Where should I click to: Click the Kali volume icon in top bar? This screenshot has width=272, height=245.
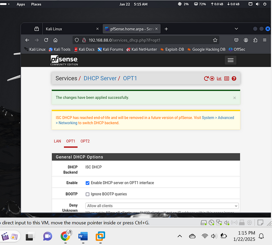[x=258, y=4]
